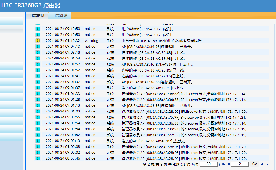The height and width of the screenshot is (170, 276).
Task: Click the notice icon for the 09:00:52 entry
Action: tap(38, 135)
